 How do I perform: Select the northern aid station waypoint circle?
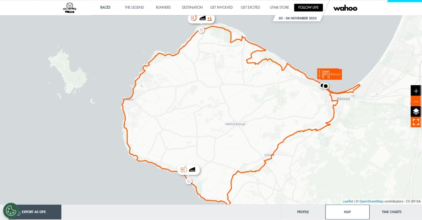point(201,30)
